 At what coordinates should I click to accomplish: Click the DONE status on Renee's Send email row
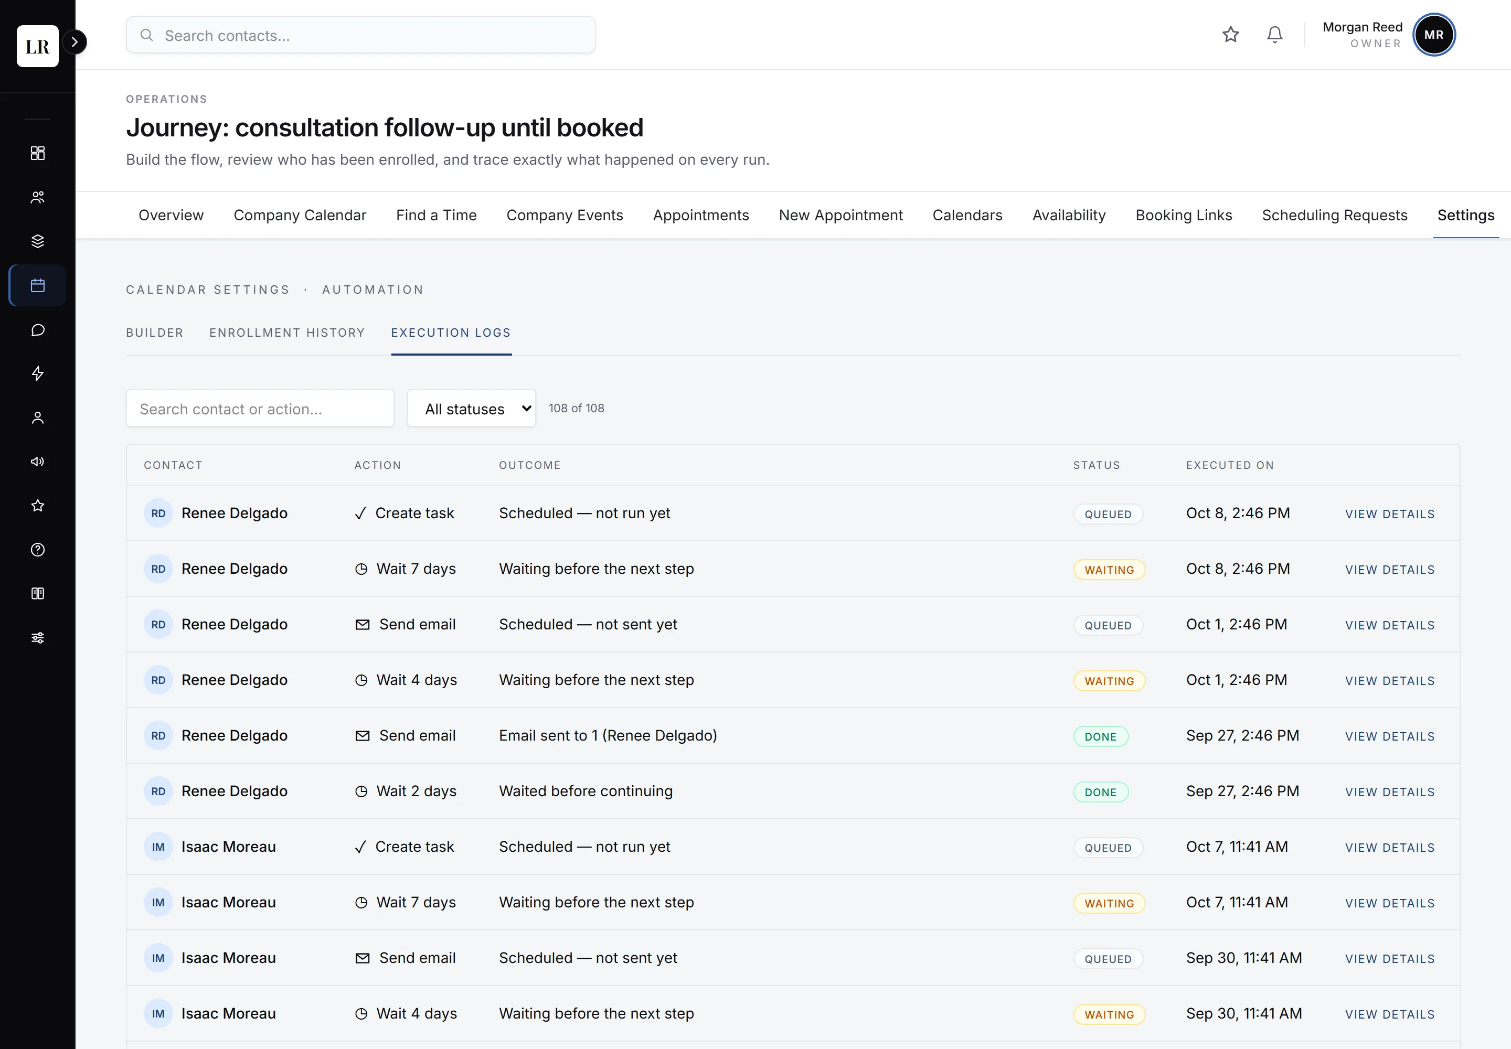pos(1101,737)
